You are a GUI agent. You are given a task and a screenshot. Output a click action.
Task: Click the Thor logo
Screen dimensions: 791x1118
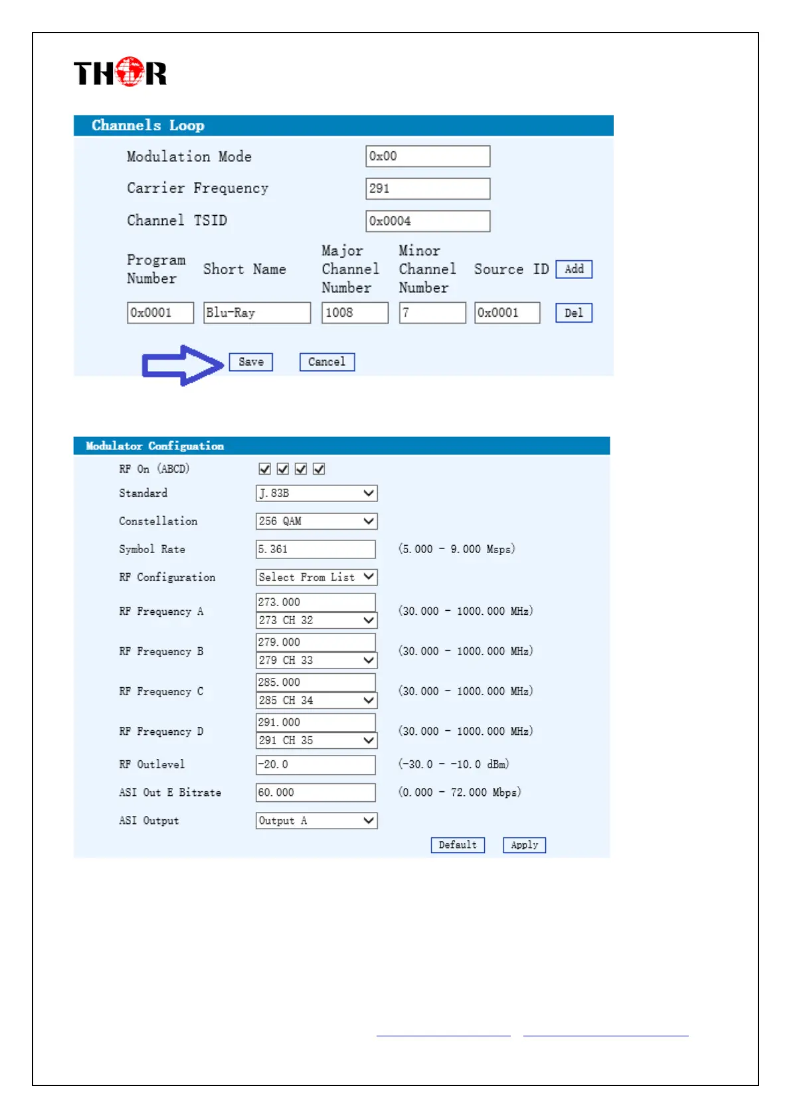click(x=120, y=72)
